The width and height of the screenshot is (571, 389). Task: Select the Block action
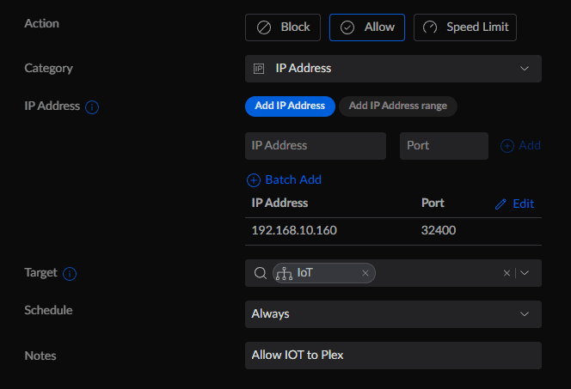(x=283, y=27)
